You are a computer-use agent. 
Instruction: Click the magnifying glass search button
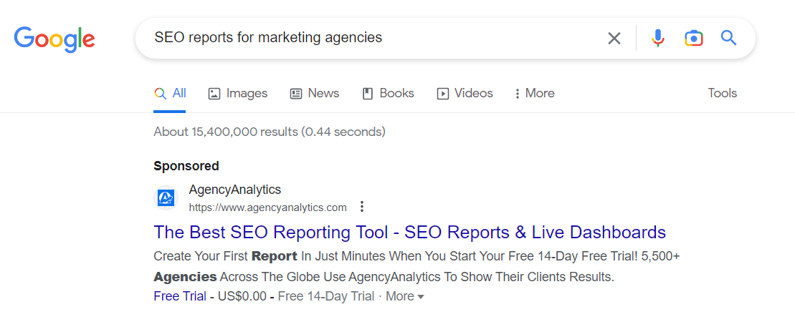coord(728,37)
